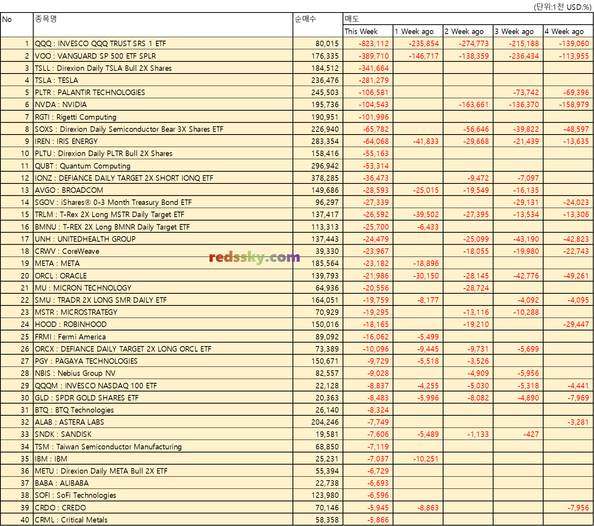
Task: Select ALAB 4 week ago value -3,281
Action: tap(578, 422)
